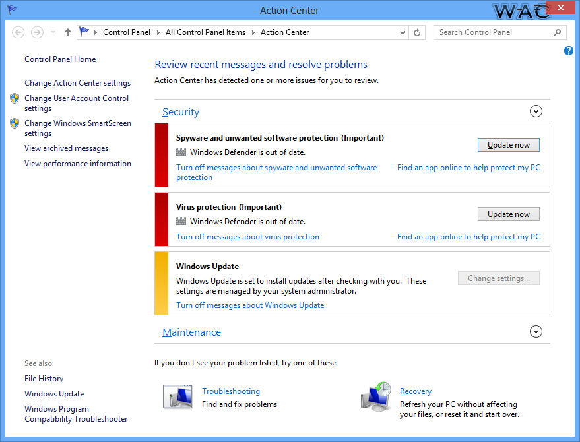The image size is (580, 442).
Task: Click the Maintenance heading
Action: (191, 332)
